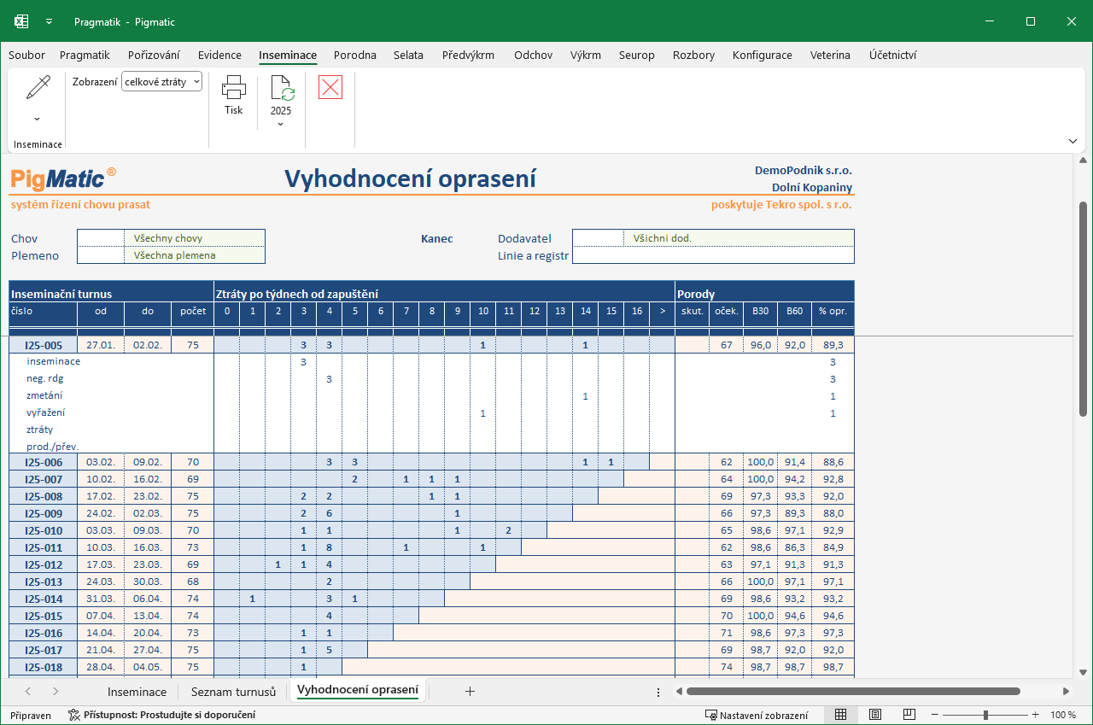Click Přístupnost accessibility recommendations status
Screen dimensions: 1093x725
(x=161, y=715)
